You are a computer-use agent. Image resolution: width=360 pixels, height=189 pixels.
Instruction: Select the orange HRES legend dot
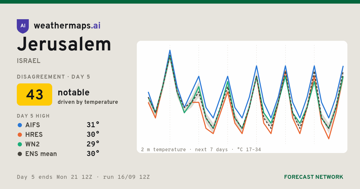point(20,135)
